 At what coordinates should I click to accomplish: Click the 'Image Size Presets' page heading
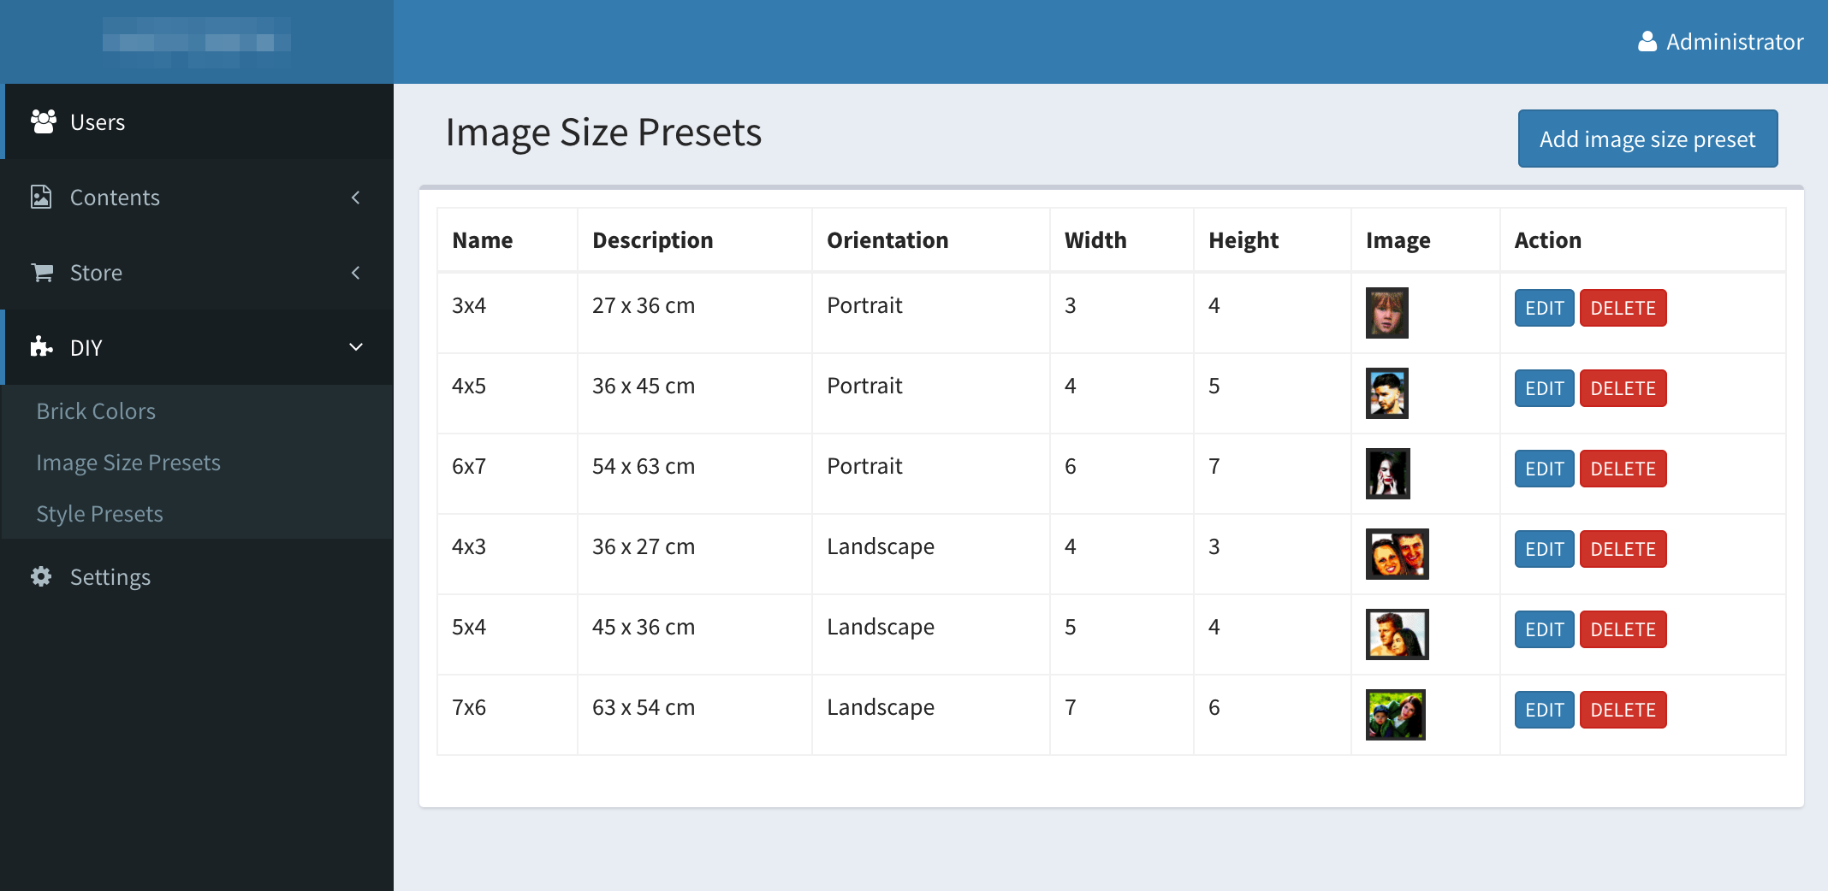pyautogui.click(x=603, y=133)
